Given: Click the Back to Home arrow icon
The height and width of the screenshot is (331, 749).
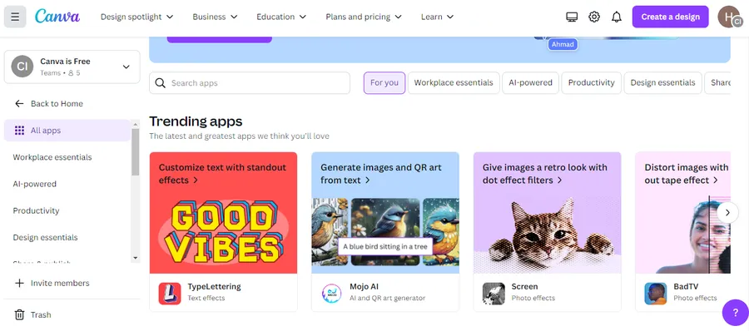Looking at the screenshot, I should coord(19,104).
